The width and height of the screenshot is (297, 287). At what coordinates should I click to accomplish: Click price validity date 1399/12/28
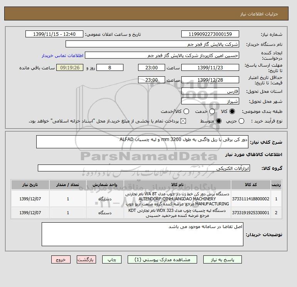coord(210,80)
